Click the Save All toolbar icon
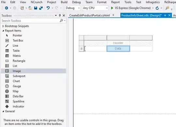This screenshot has width=176, height=127. pos(41,8)
